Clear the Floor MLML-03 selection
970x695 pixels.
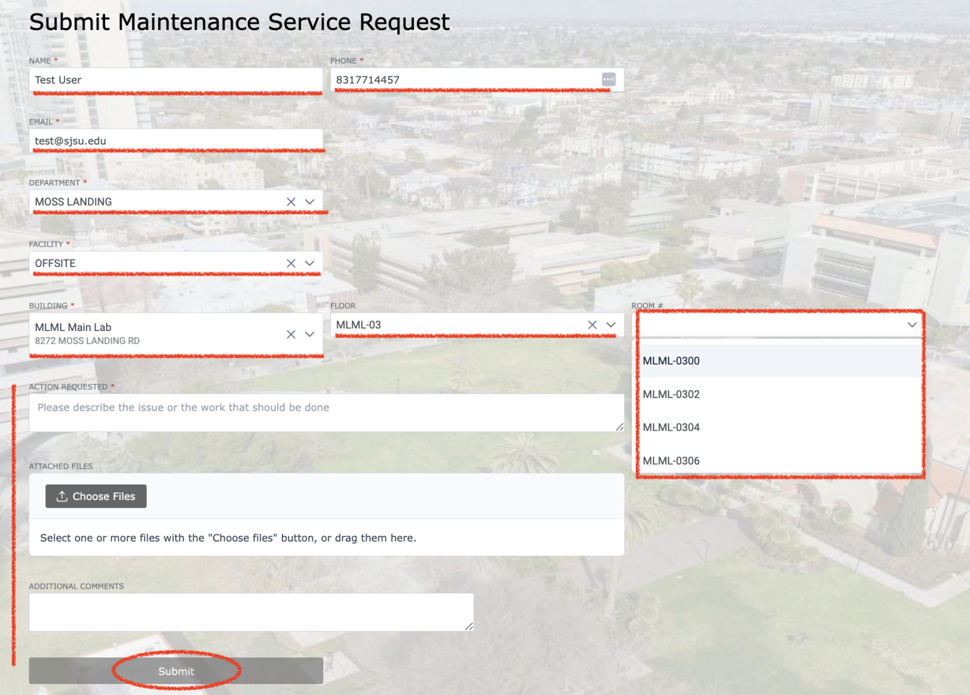click(x=592, y=325)
